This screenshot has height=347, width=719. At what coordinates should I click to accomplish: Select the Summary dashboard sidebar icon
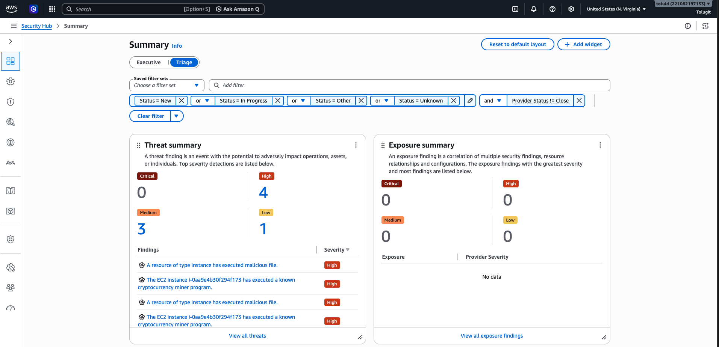(x=11, y=61)
